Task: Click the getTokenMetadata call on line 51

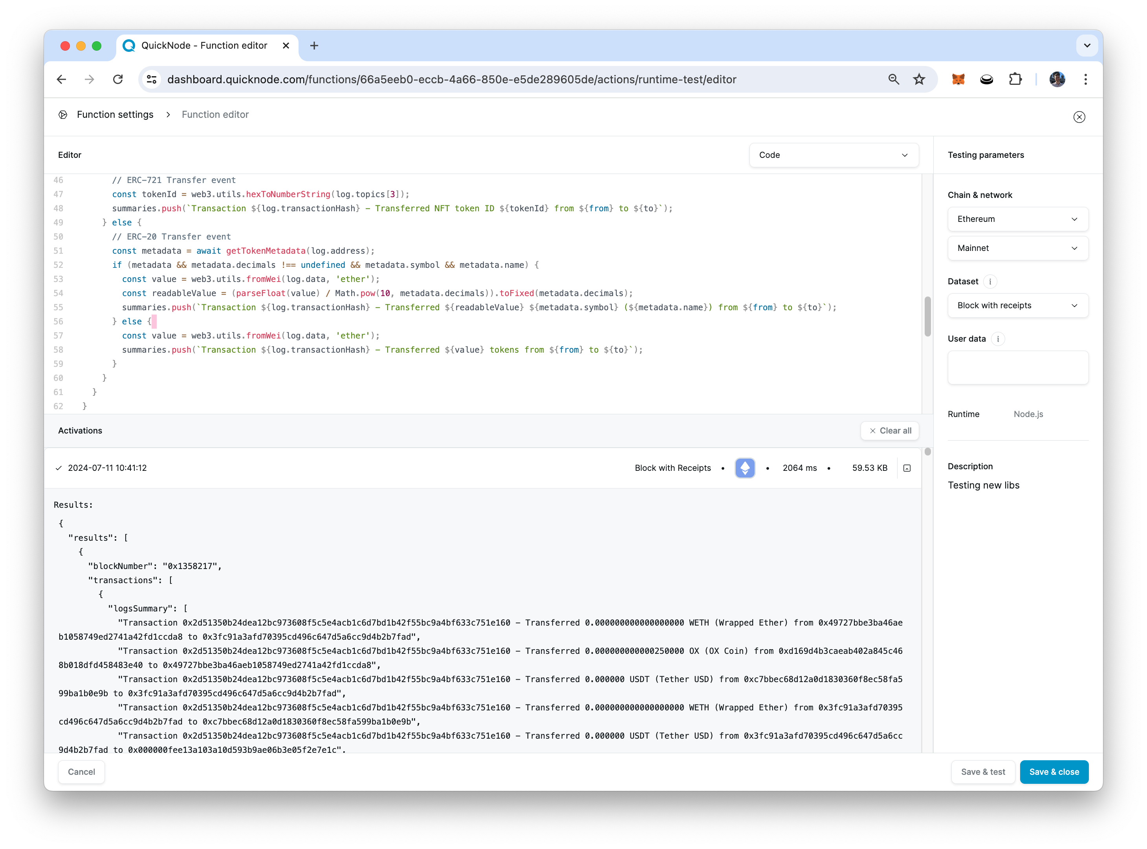Action: [266, 251]
